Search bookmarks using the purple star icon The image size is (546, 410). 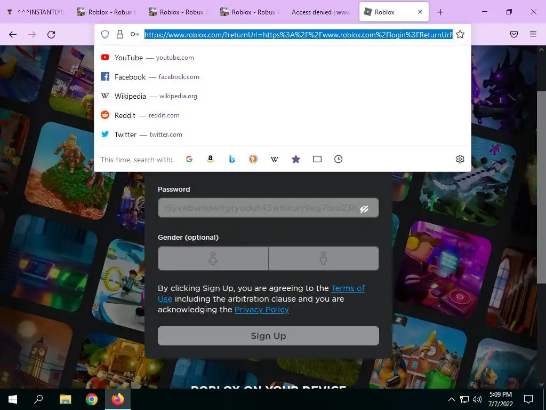coord(295,159)
